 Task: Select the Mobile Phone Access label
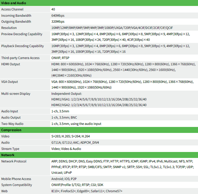[16, 179]
